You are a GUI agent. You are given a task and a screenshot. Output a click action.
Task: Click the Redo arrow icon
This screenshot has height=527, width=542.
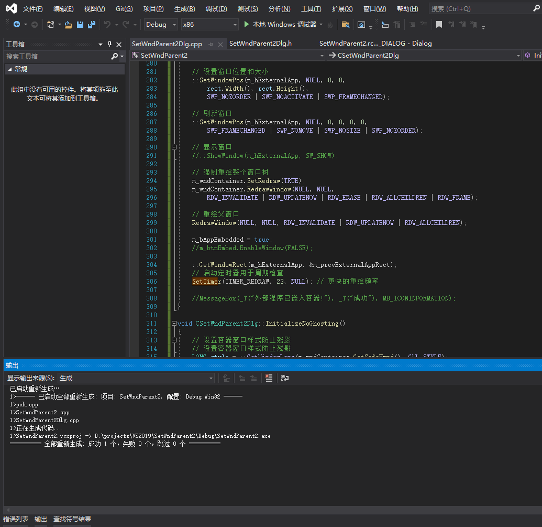point(126,24)
